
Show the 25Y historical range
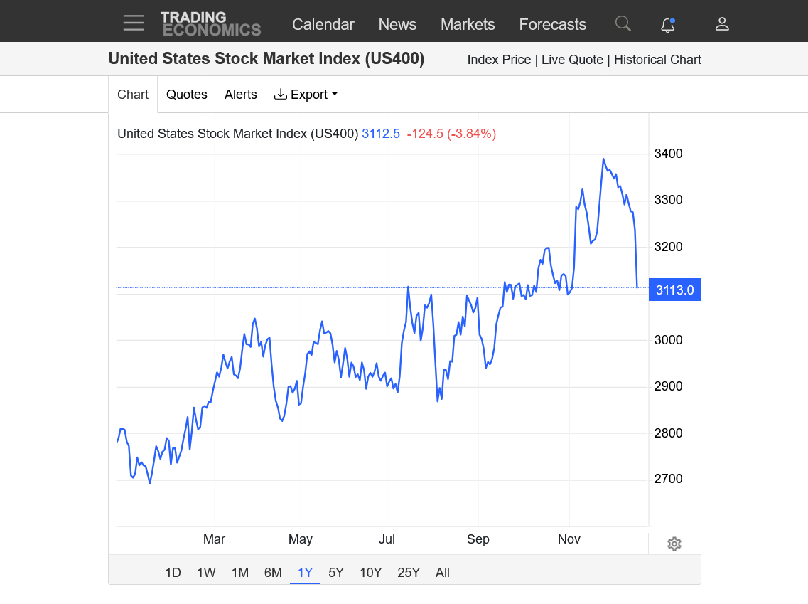point(409,573)
